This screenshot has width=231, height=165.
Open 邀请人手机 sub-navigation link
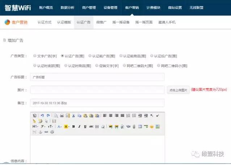click(167, 22)
